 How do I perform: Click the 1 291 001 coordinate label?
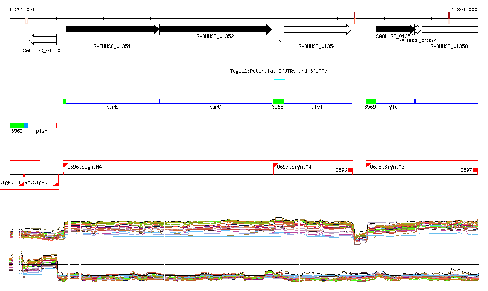click(x=22, y=10)
